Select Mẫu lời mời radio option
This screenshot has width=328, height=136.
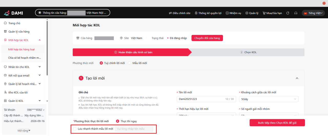pyautogui.click(x=129, y=63)
